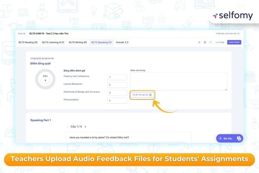Select the IELTS Speaking (5) tab

[101, 42]
